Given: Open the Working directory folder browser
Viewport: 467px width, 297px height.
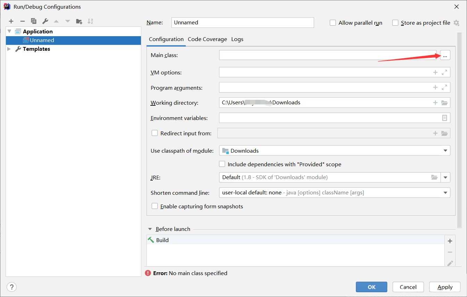Looking at the screenshot, I should point(444,103).
